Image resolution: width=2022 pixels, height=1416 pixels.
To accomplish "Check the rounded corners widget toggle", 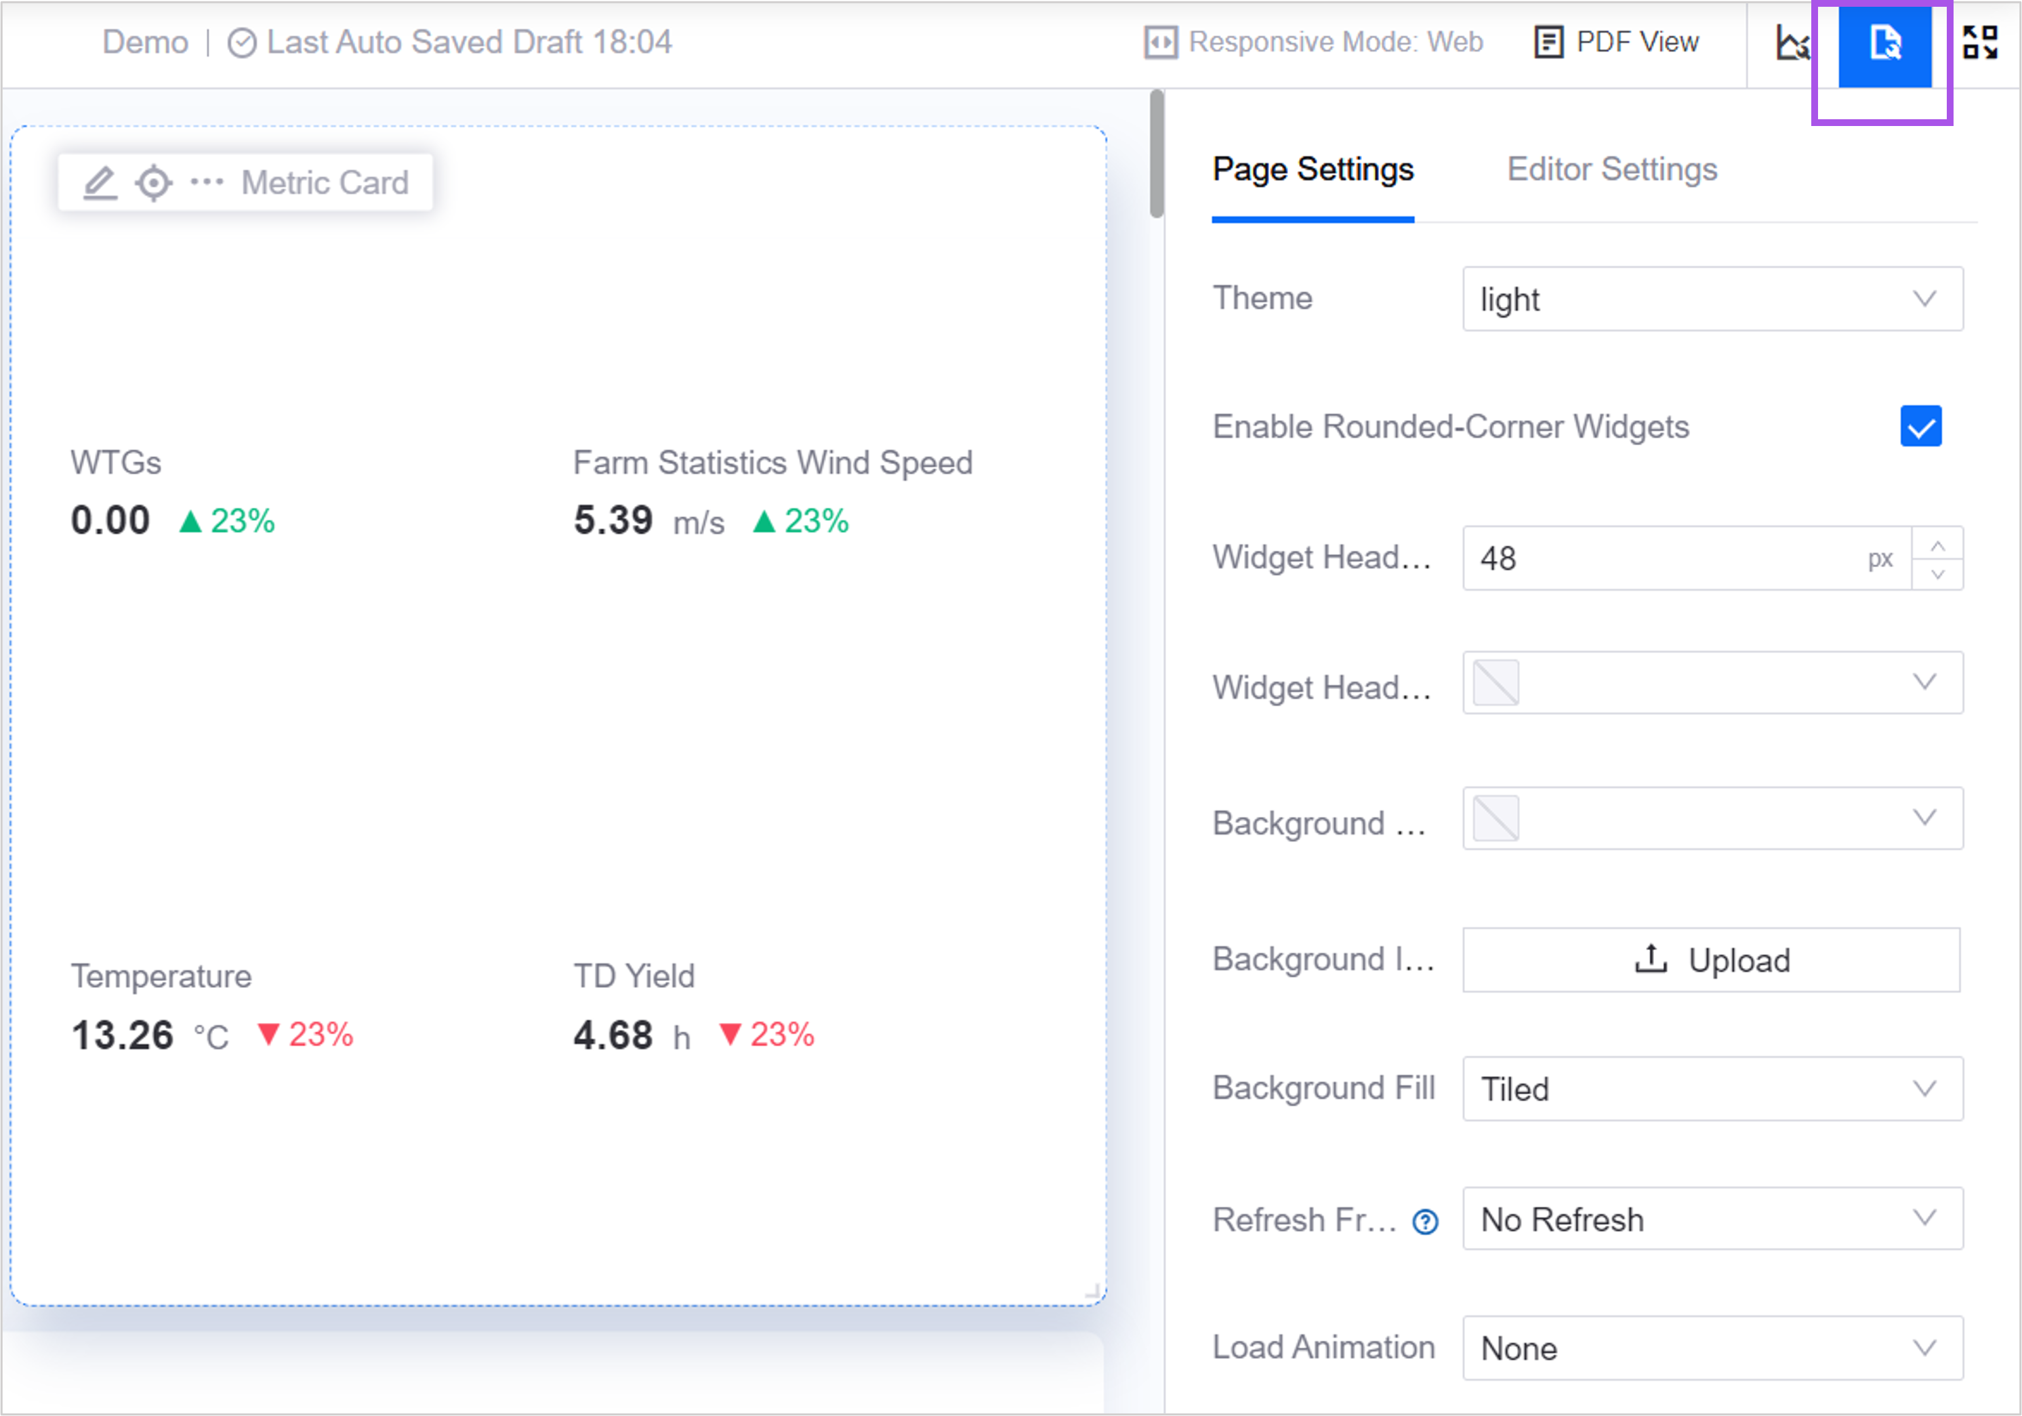I will pos(1922,425).
